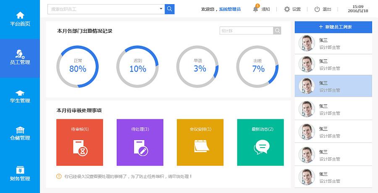Open the 待审核 hourglass document tile
378x193 pixels.
pos(79,142)
